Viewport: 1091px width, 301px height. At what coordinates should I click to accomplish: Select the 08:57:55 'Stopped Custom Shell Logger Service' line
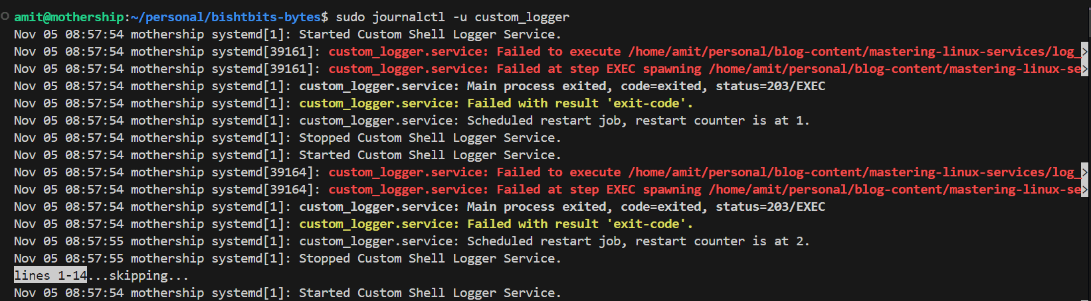(288, 259)
